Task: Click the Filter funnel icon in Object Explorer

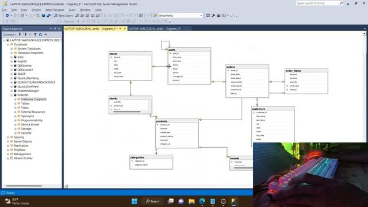Action: pos(35,34)
